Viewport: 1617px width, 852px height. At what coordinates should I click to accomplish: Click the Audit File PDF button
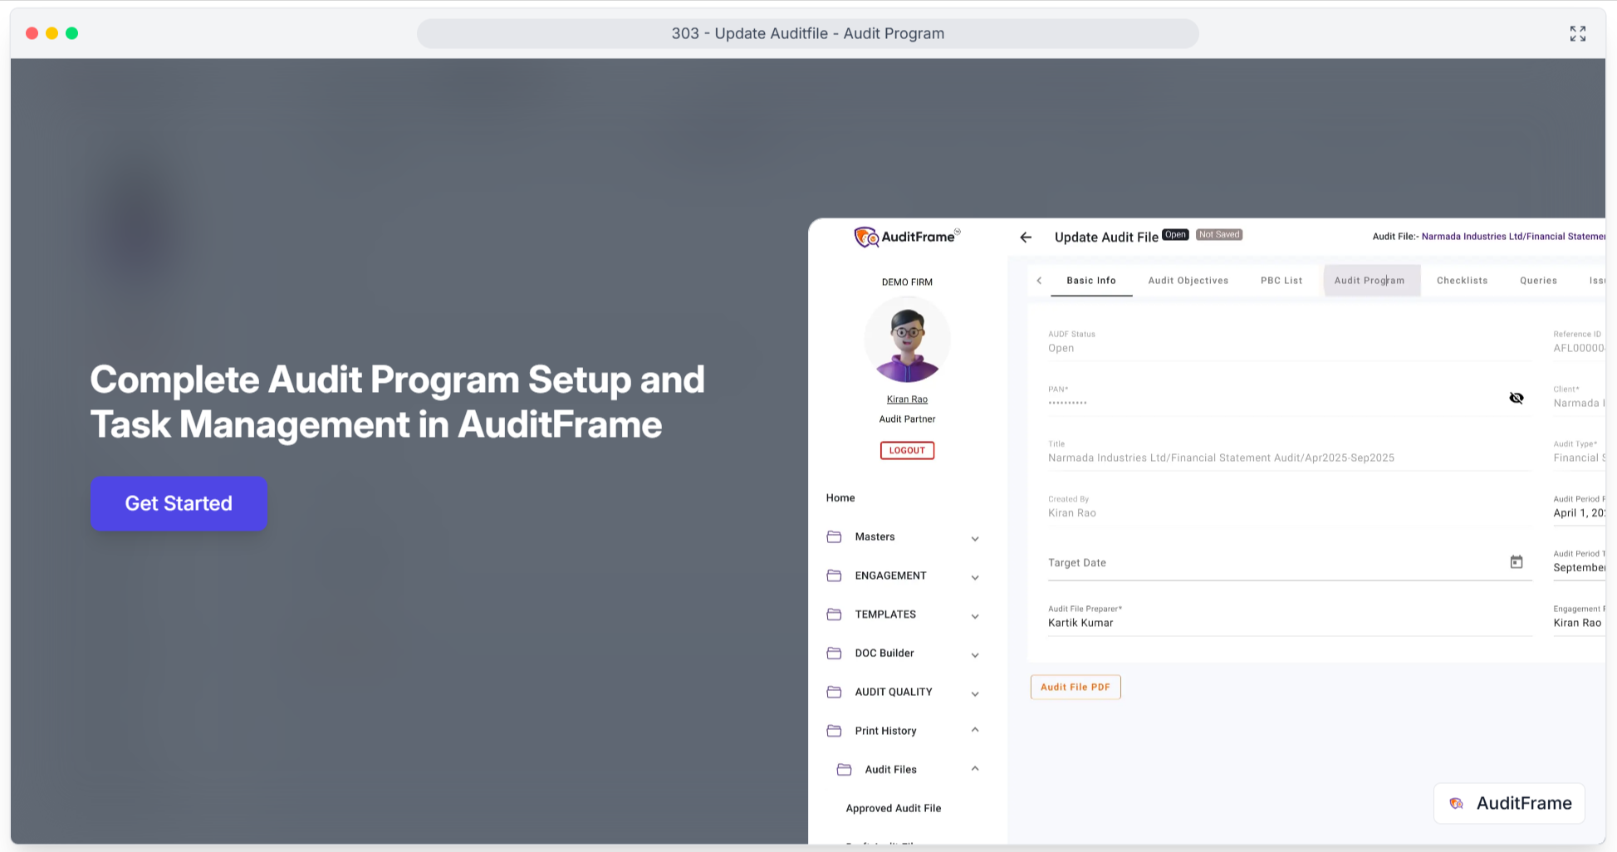click(1076, 687)
